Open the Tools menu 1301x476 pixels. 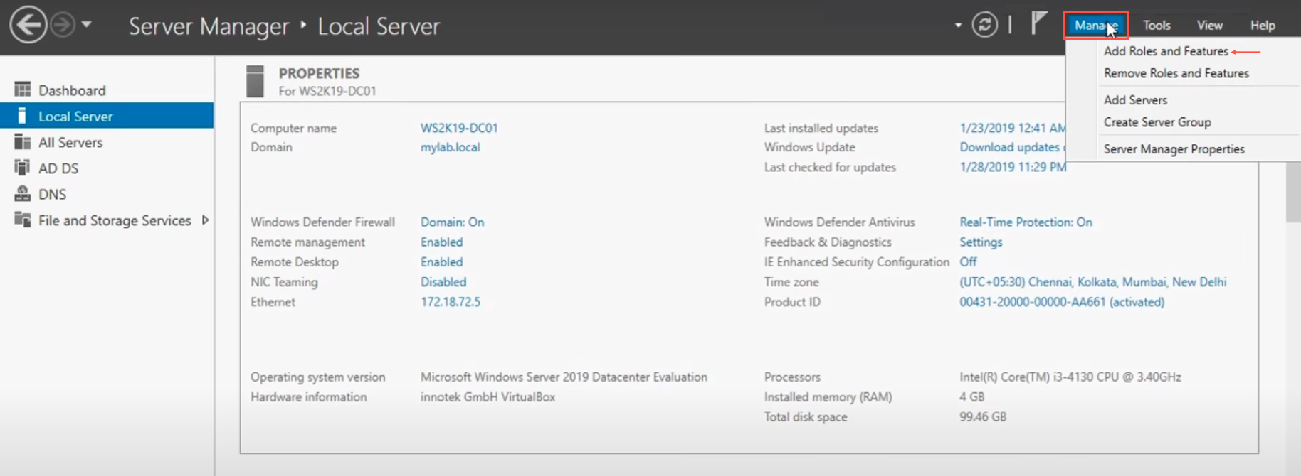(x=1157, y=26)
